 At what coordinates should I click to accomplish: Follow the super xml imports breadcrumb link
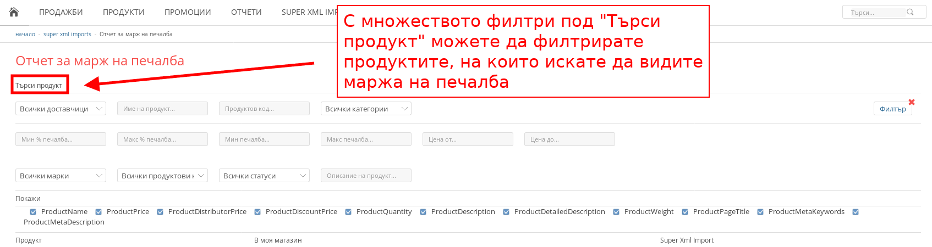(67, 34)
